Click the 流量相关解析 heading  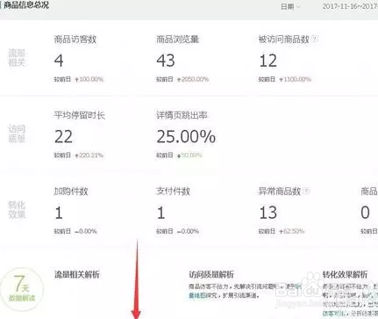pos(77,274)
